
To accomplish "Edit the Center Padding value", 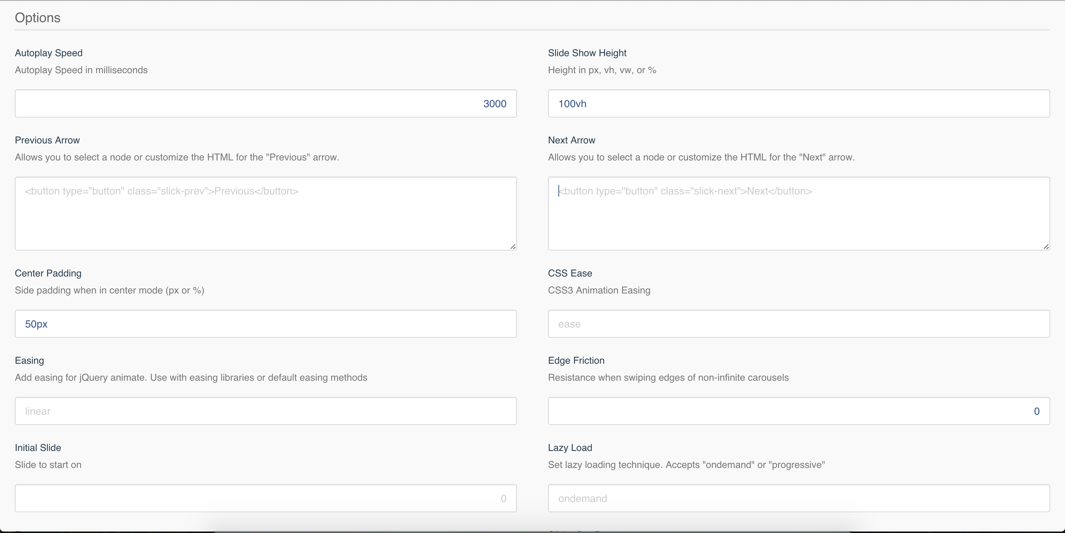I will pos(265,324).
